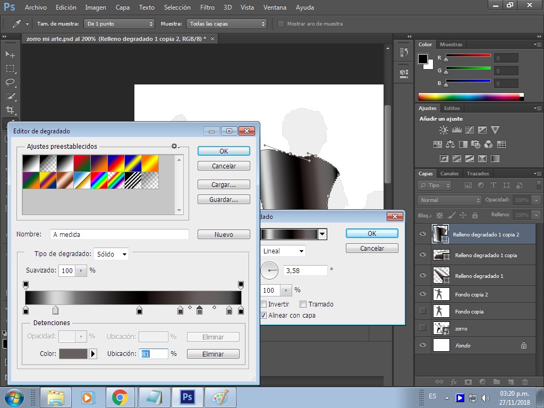
Task: Toggle the Invertir checkbox
Action: 263,304
